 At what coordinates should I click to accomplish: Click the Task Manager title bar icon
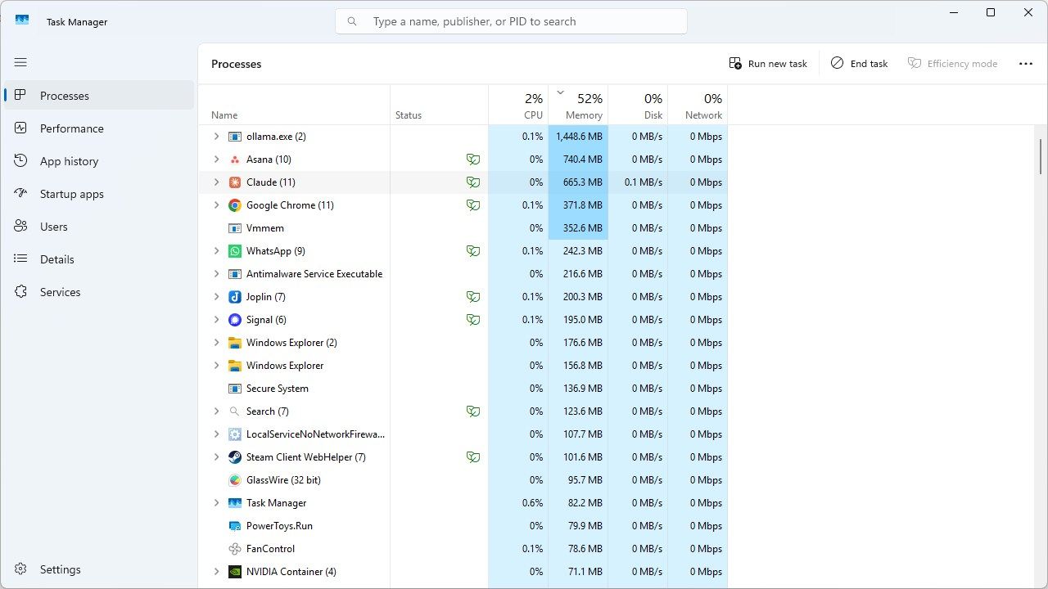coord(22,20)
